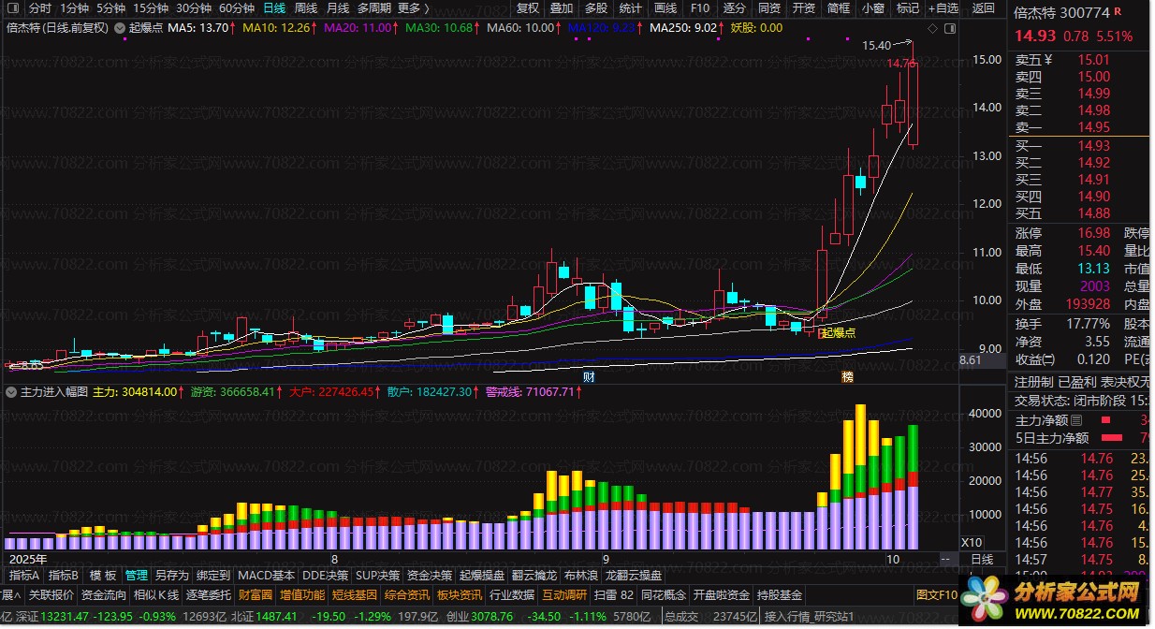Click the small list icon beside 主力净额
This screenshot has height=629, width=1155.
(1076, 420)
